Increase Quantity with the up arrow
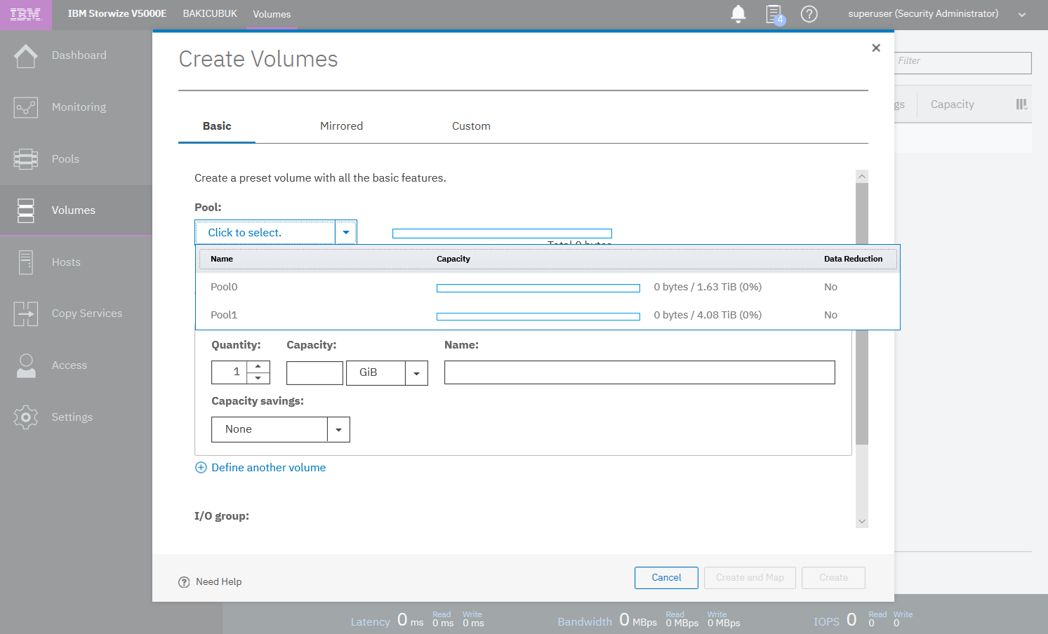 tap(258, 367)
